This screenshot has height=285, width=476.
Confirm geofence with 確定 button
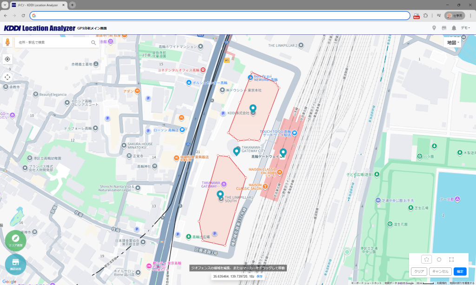pyautogui.click(x=460, y=272)
